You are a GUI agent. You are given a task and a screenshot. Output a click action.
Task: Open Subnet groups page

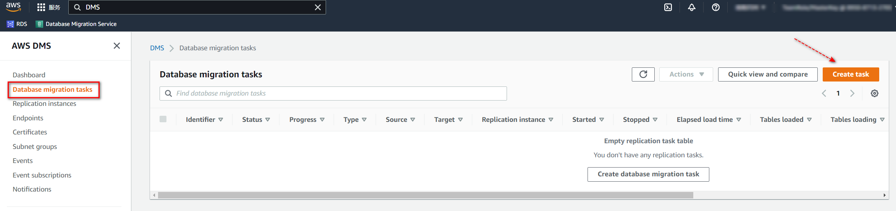[35, 147]
